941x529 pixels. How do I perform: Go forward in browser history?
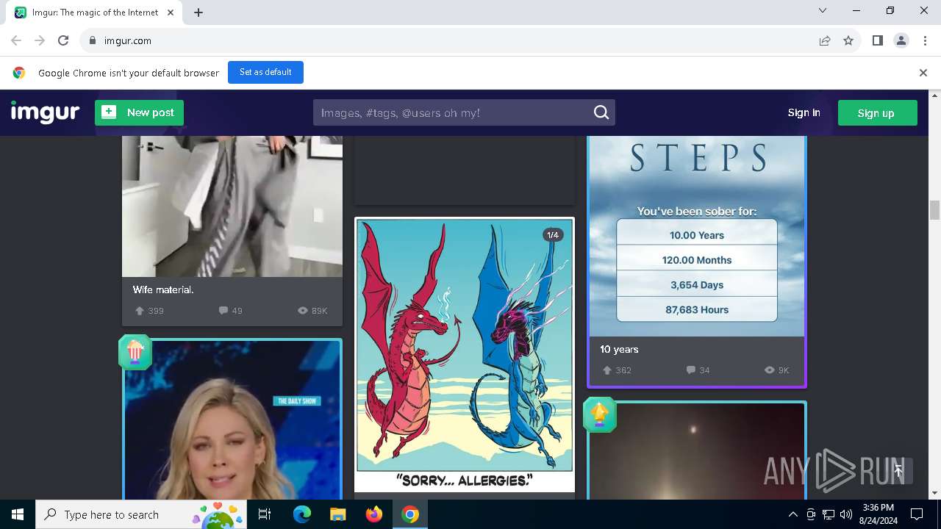click(40, 40)
